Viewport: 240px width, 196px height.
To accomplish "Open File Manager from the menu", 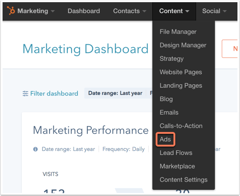I will click(178, 32).
